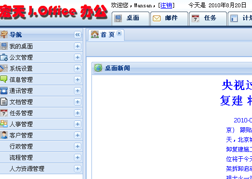
Task: Expand the 我的桌面 section
Action: [x=77, y=46]
